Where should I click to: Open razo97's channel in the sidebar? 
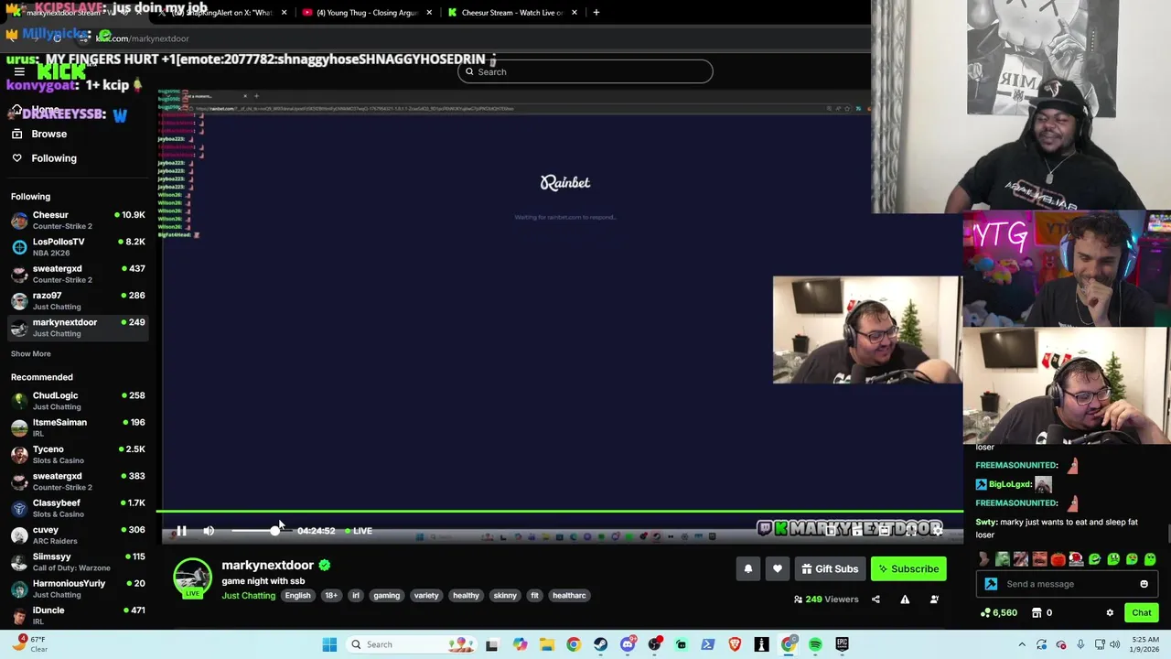click(78, 301)
